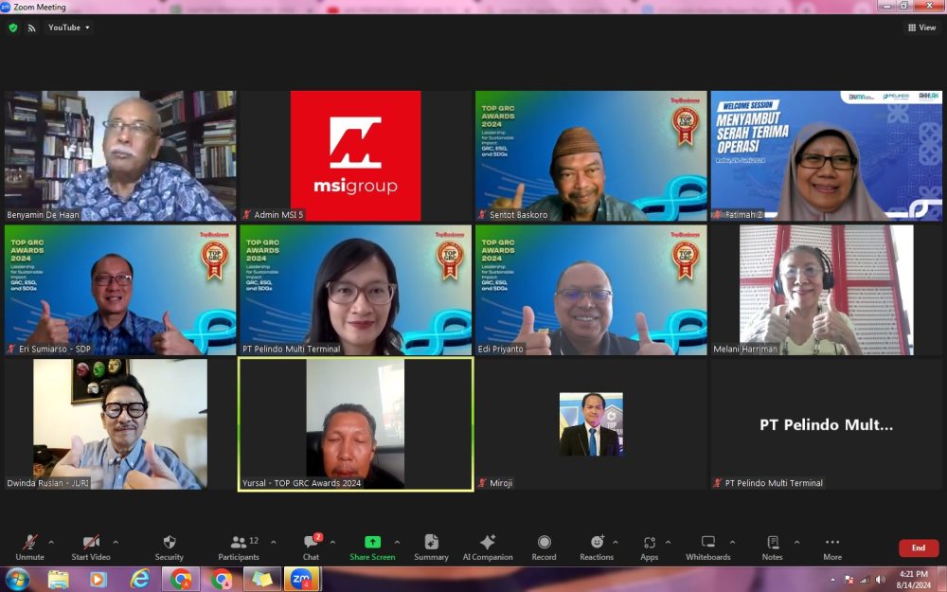Open the meeting Summary
This screenshot has height=592, width=947.
431,547
